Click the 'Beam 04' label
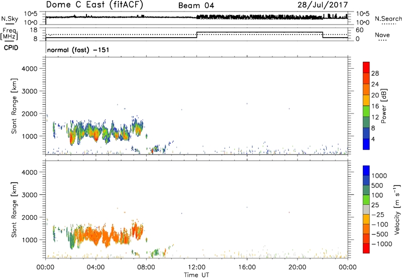Image resolution: width=402 pixels, height=278 pixels. pos(196,6)
